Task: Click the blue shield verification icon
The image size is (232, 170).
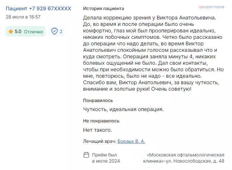Action: (x=55, y=31)
